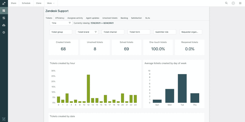The image size is (245, 122).
Task: Click the One-touch tickets 100.0% value
Action: 158,49
